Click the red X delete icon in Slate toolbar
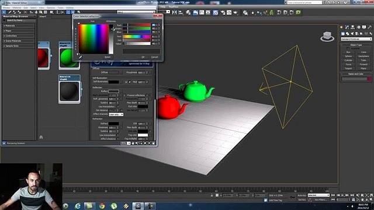374x210 pixels. 25,12
